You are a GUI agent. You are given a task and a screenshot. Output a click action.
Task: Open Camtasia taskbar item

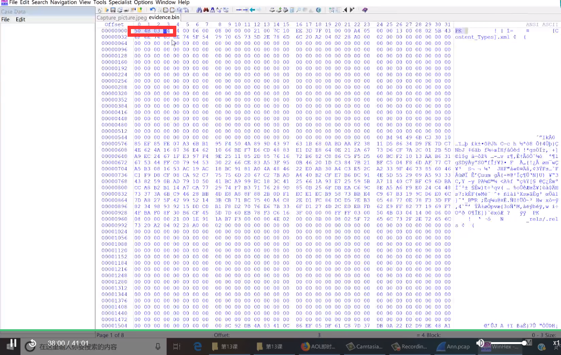(x=365, y=346)
